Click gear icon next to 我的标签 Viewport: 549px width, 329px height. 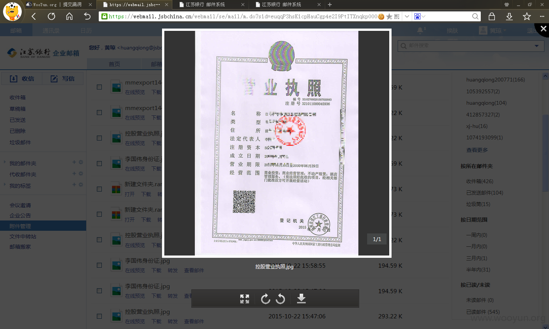coord(81,185)
